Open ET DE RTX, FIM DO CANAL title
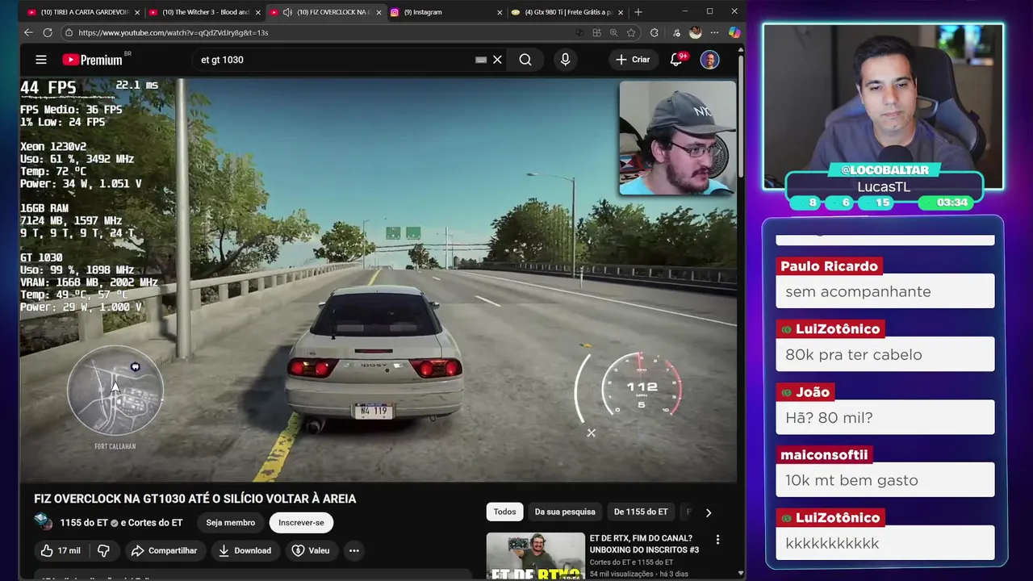The image size is (1033, 581). pyautogui.click(x=644, y=544)
